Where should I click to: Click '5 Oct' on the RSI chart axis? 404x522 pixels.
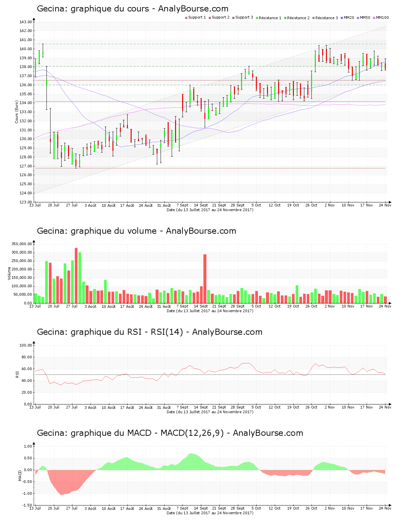pos(256,407)
